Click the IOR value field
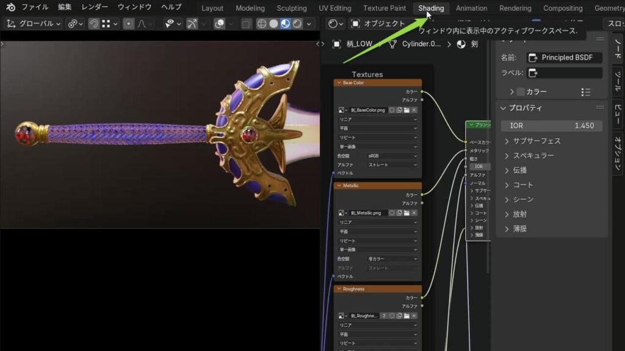625x351 pixels. [552, 126]
